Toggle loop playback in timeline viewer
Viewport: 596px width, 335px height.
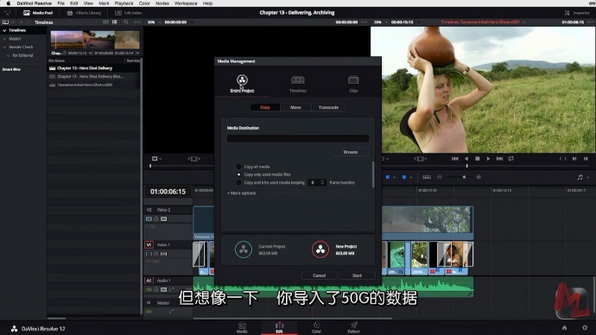coord(511,159)
